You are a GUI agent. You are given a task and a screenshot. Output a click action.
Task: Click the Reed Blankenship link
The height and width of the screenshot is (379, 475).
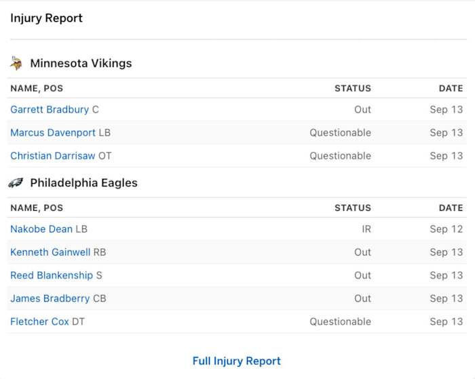tap(52, 275)
